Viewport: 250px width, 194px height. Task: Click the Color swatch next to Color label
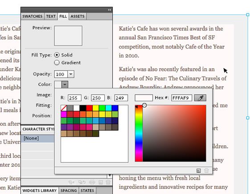pos(58,84)
